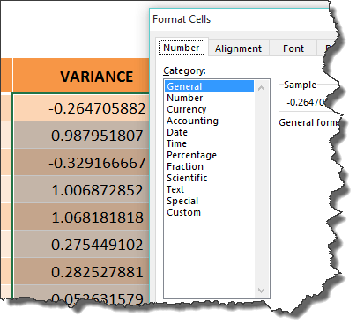Screen dimensions: 364x331
Task: Select the Special category
Action: click(182, 201)
